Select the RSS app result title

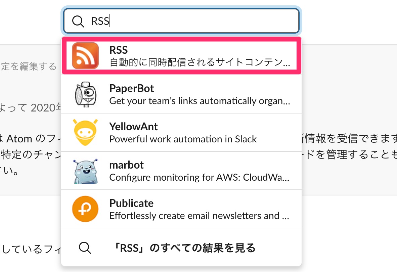point(119,50)
